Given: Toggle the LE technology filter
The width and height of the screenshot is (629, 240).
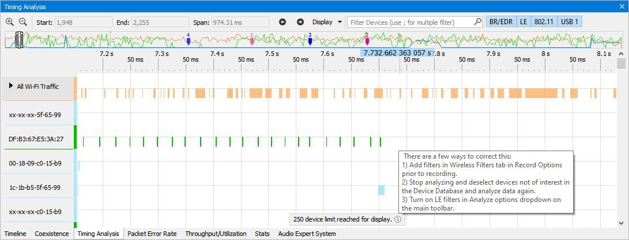Looking at the screenshot, I should (x=523, y=22).
